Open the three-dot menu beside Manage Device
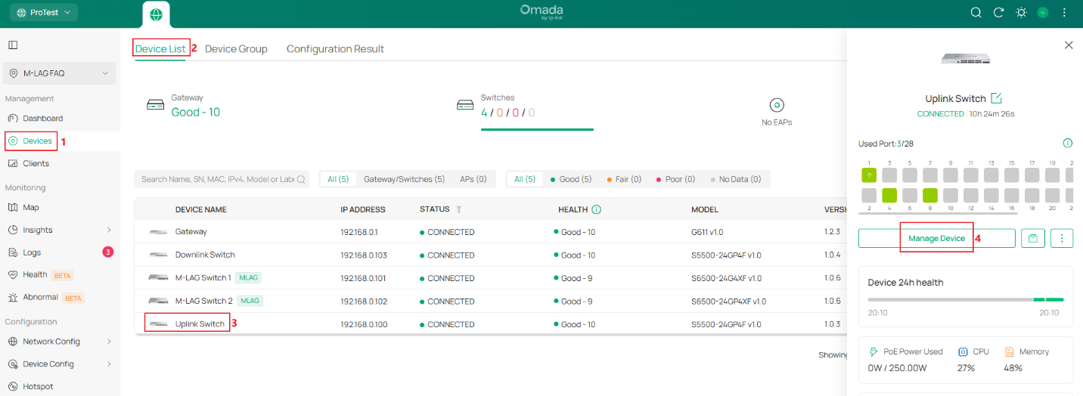 click(x=1062, y=239)
